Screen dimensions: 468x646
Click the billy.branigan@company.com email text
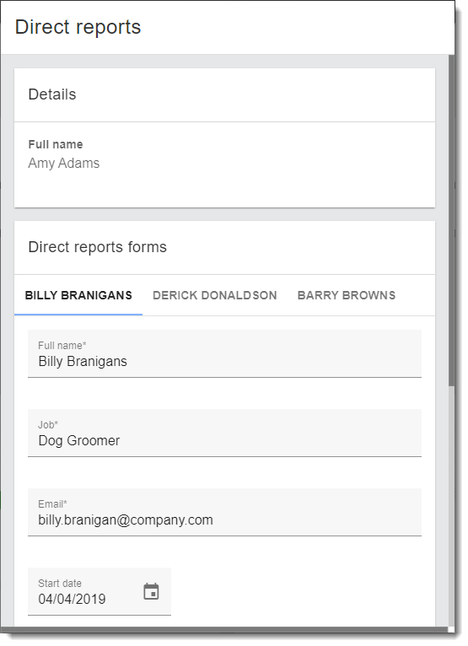click(x=126, y=520)
